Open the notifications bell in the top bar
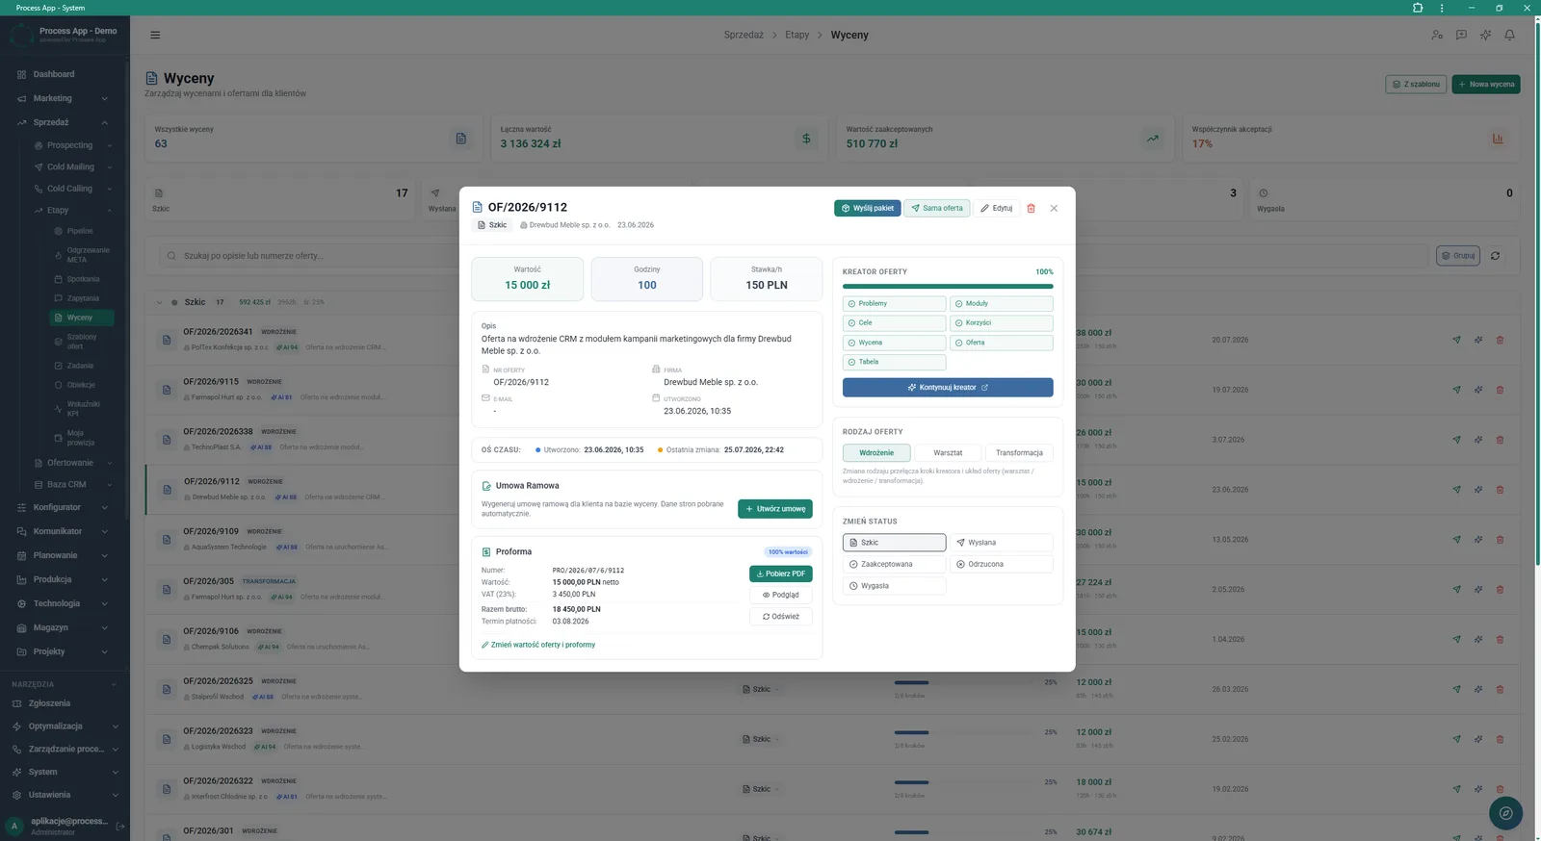This screenshot has height=841, width=1541. (1509, 35)
